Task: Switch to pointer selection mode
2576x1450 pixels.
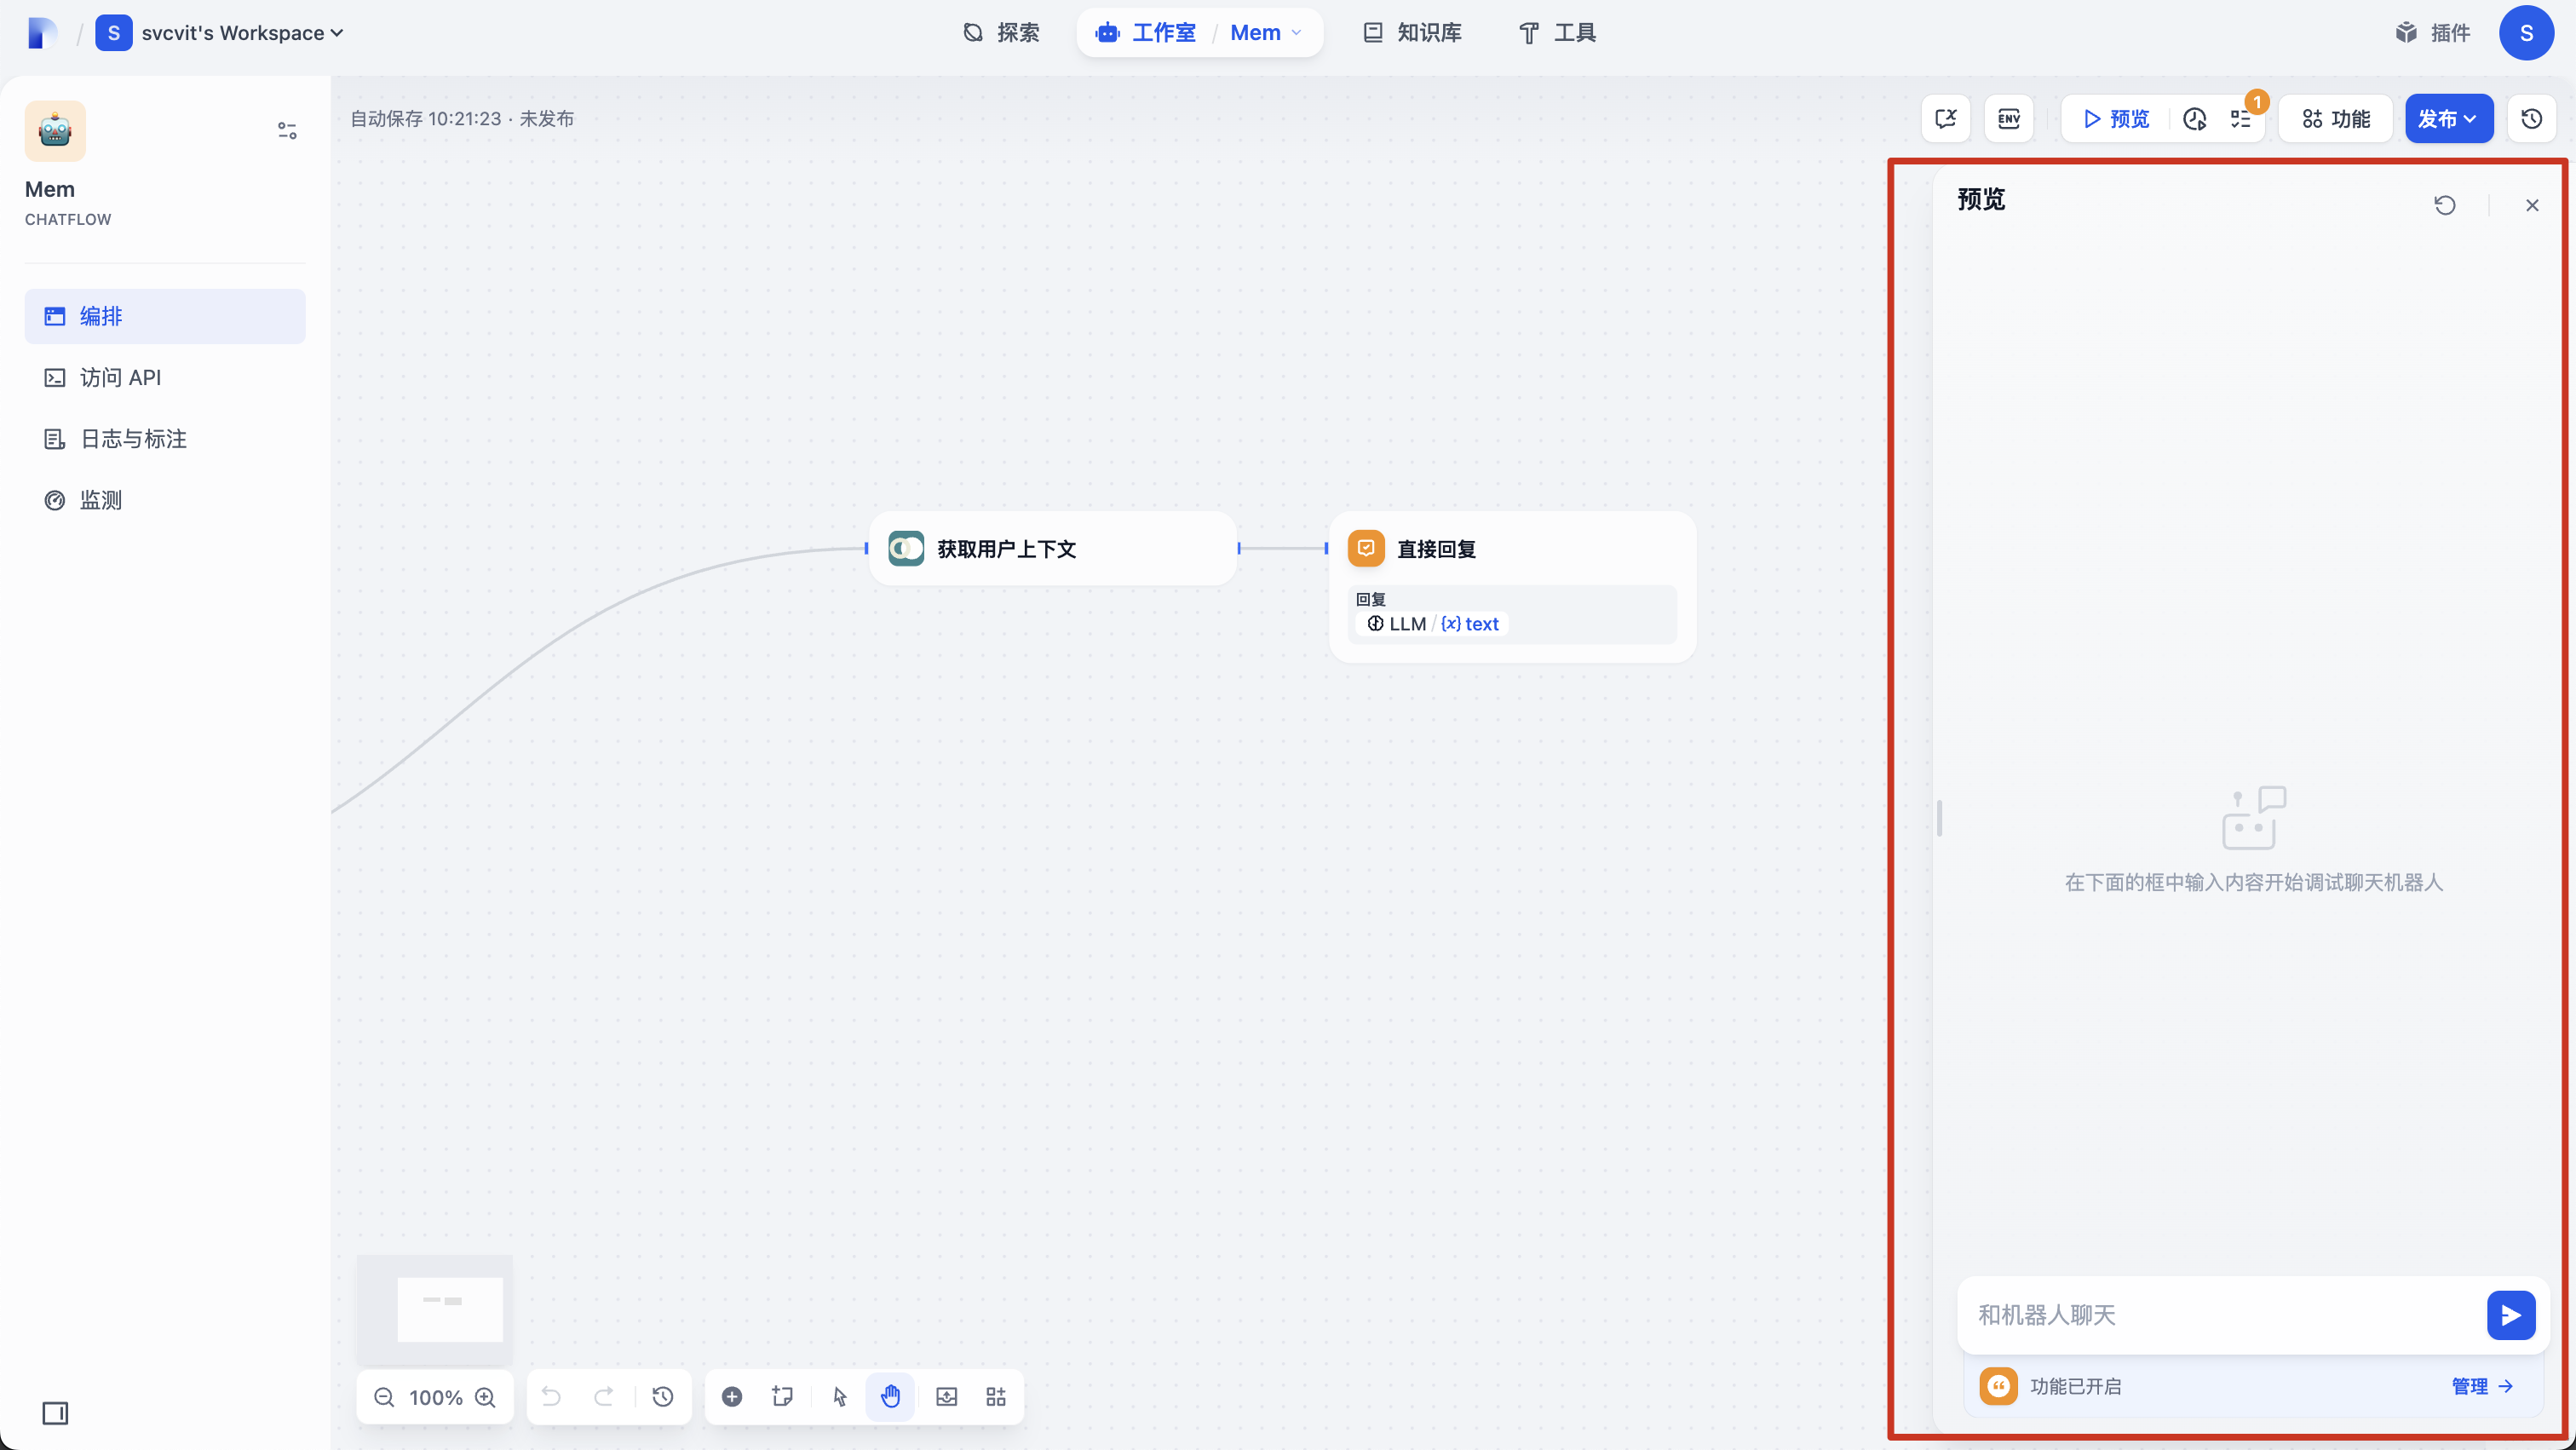Action: [839, 1396]
